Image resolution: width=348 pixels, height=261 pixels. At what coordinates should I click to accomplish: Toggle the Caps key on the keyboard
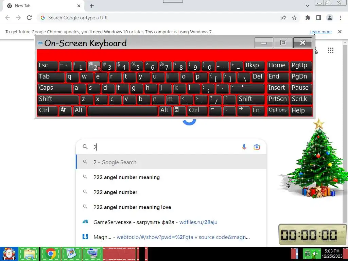(55, 89)
